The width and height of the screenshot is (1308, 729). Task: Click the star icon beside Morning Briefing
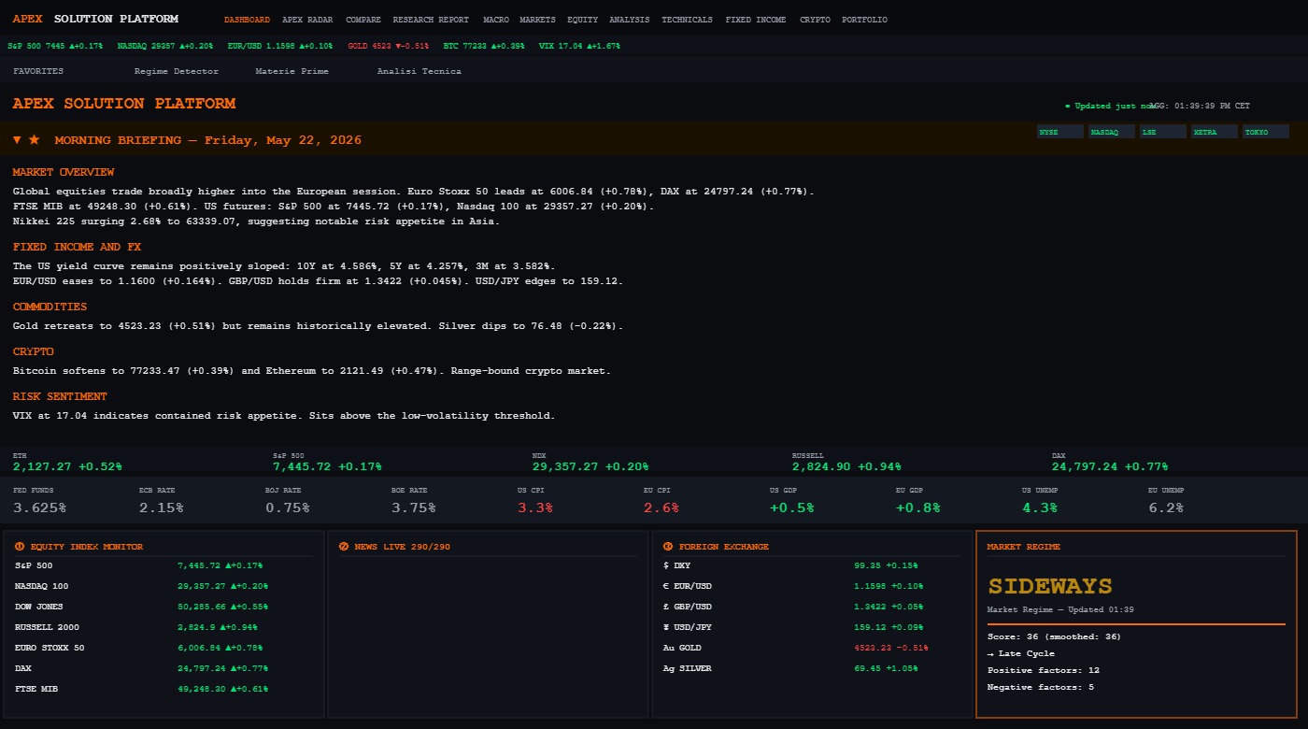click(35, 140)
